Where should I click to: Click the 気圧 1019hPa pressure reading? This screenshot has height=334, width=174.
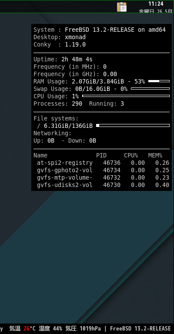[x=83, y=328]
